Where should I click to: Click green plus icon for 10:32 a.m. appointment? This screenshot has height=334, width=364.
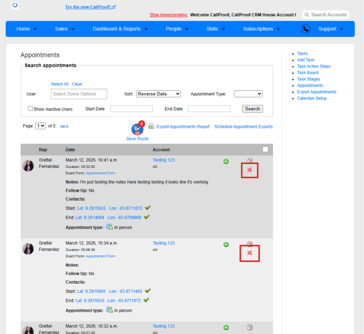point(226,327)
